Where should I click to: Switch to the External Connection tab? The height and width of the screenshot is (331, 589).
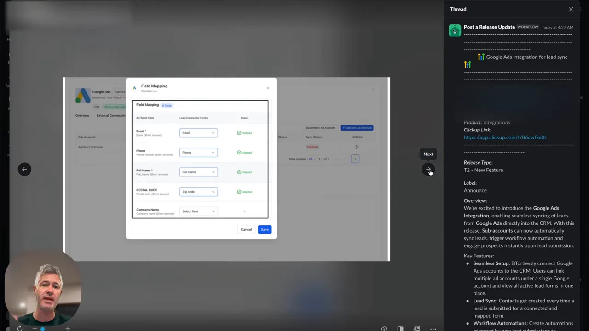click(111, 115)
